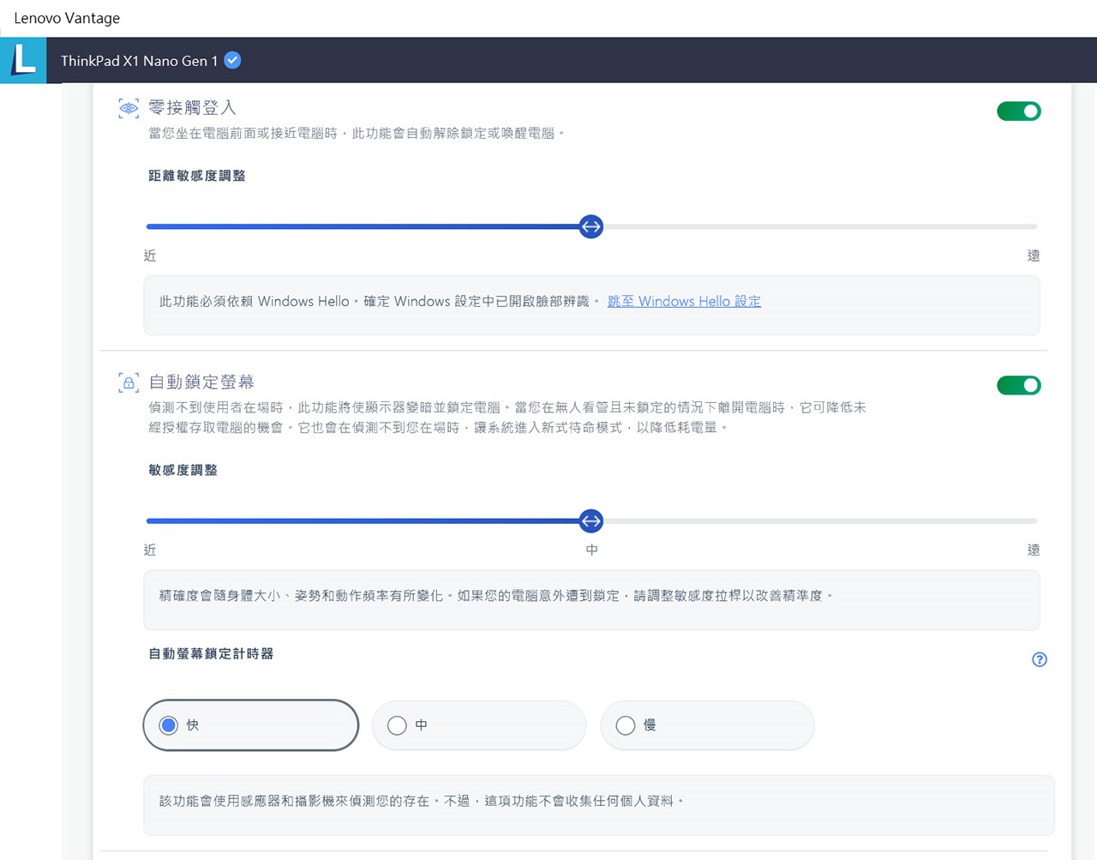Open the help question mark for 自動螢幕鎖定計時器
Viewport: 1097px width, 860px height.
[x=1040, y=659]
